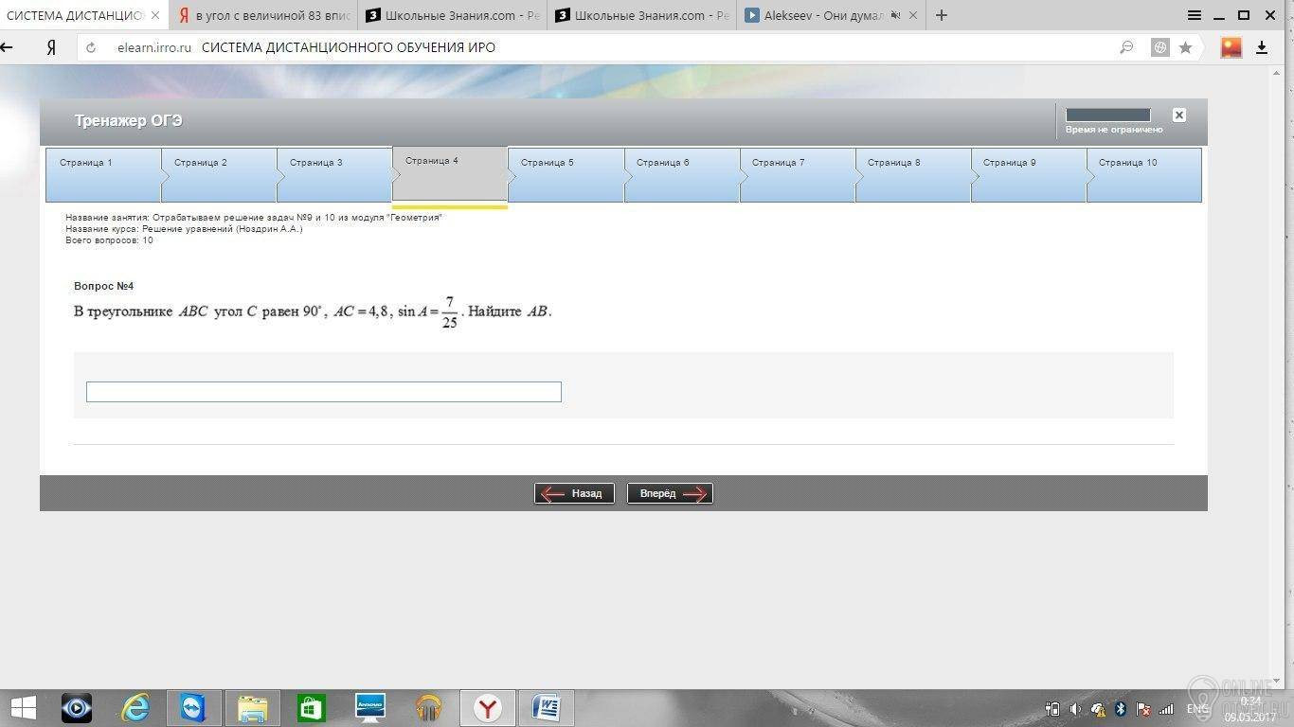Click the Назад button
This screenshot has height=727, width=1294.
tap(574, 493)
